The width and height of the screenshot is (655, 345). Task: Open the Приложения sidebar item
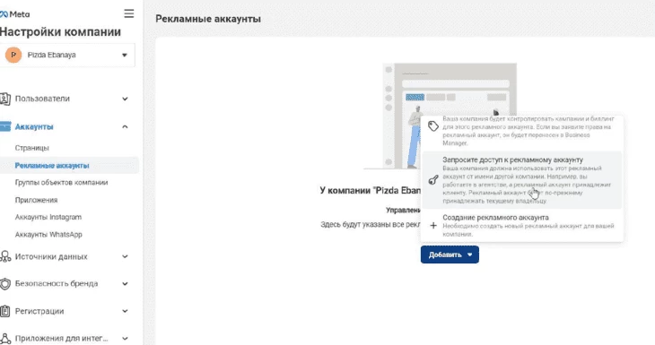click(x=37, y=200)
